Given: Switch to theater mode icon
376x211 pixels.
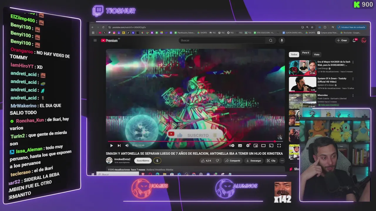Looking at the screenshot, I should pos(263,146).
